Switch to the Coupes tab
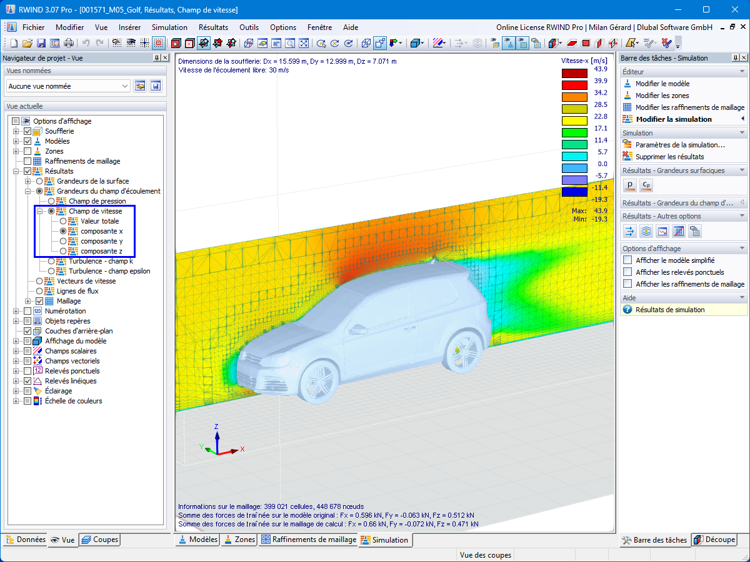The image size is (750, 562). 99,540
